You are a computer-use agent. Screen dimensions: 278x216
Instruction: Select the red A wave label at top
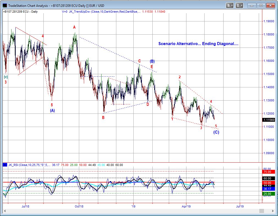point(74,27)
